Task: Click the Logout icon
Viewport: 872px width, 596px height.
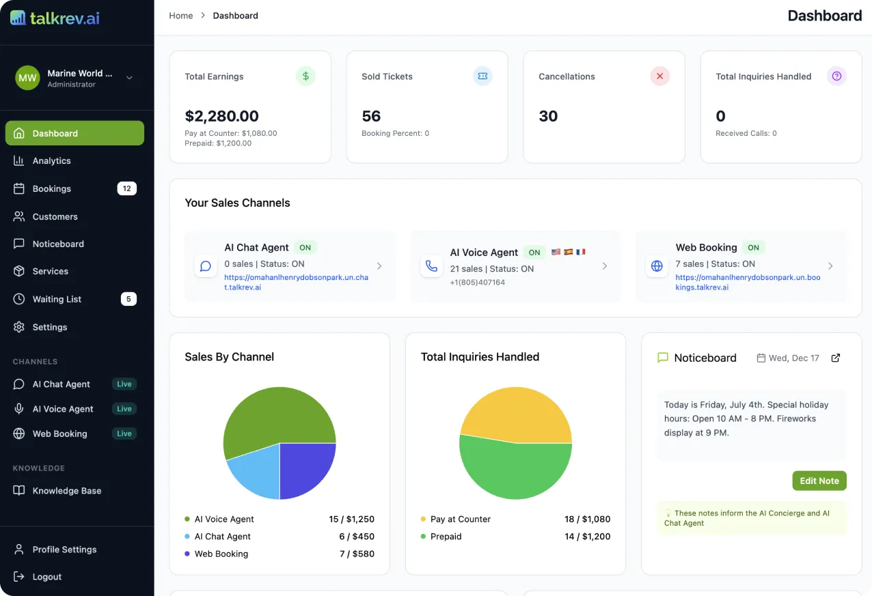Action: coord(19,577)
